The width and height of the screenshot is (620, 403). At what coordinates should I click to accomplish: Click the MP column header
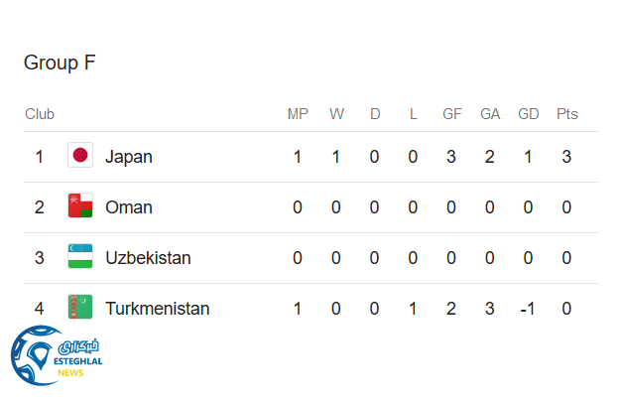298,114
